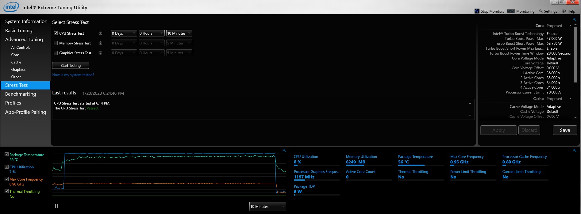Open CPU test Days dropdown
The height and width of the screenshot is (214, 581).
click(x=124, y=33)
